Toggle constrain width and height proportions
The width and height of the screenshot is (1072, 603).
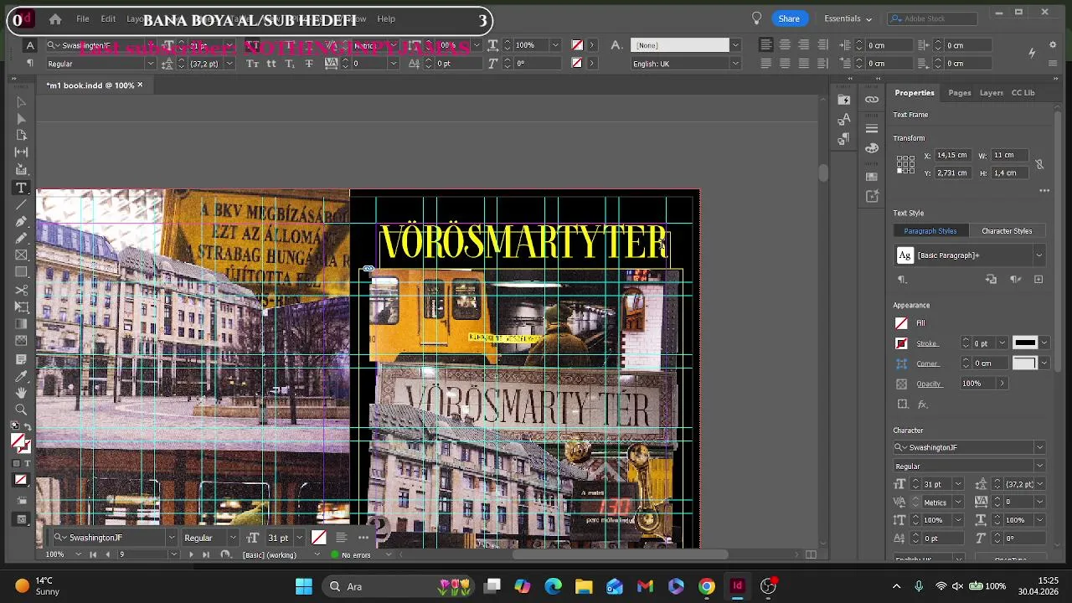click(x=1039, y=164)
